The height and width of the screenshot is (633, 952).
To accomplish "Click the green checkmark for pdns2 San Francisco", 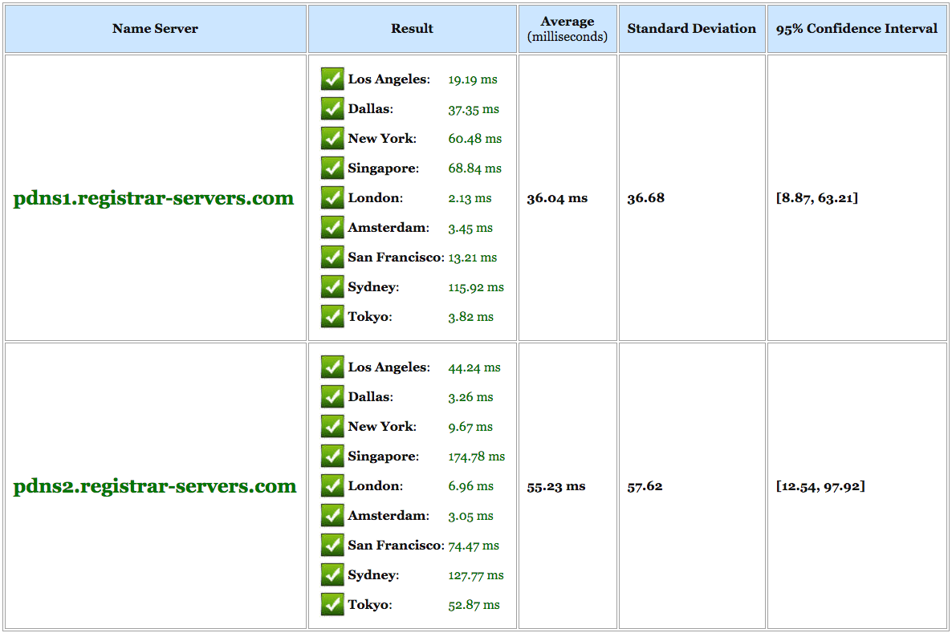I will [x=332, y=546].
